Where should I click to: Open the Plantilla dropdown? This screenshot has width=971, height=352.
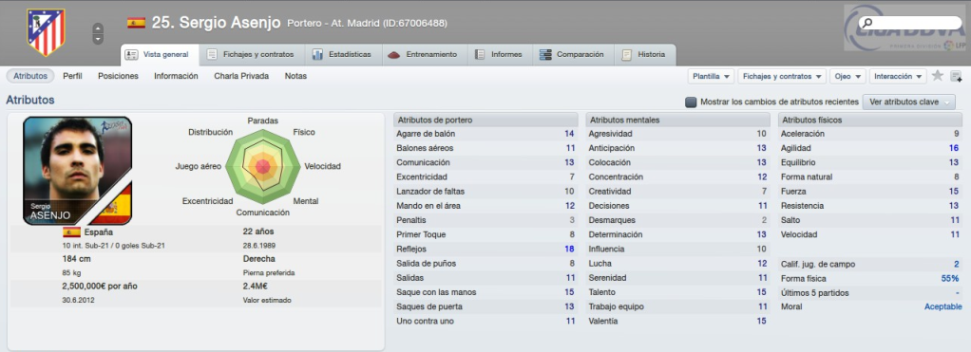(711, 76)
